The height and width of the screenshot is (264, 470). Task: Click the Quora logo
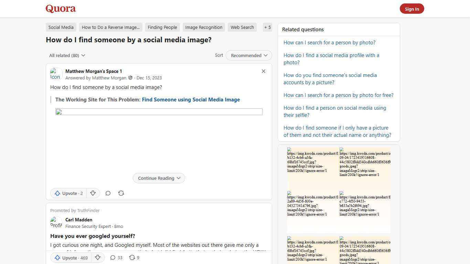tap(60, 9)
